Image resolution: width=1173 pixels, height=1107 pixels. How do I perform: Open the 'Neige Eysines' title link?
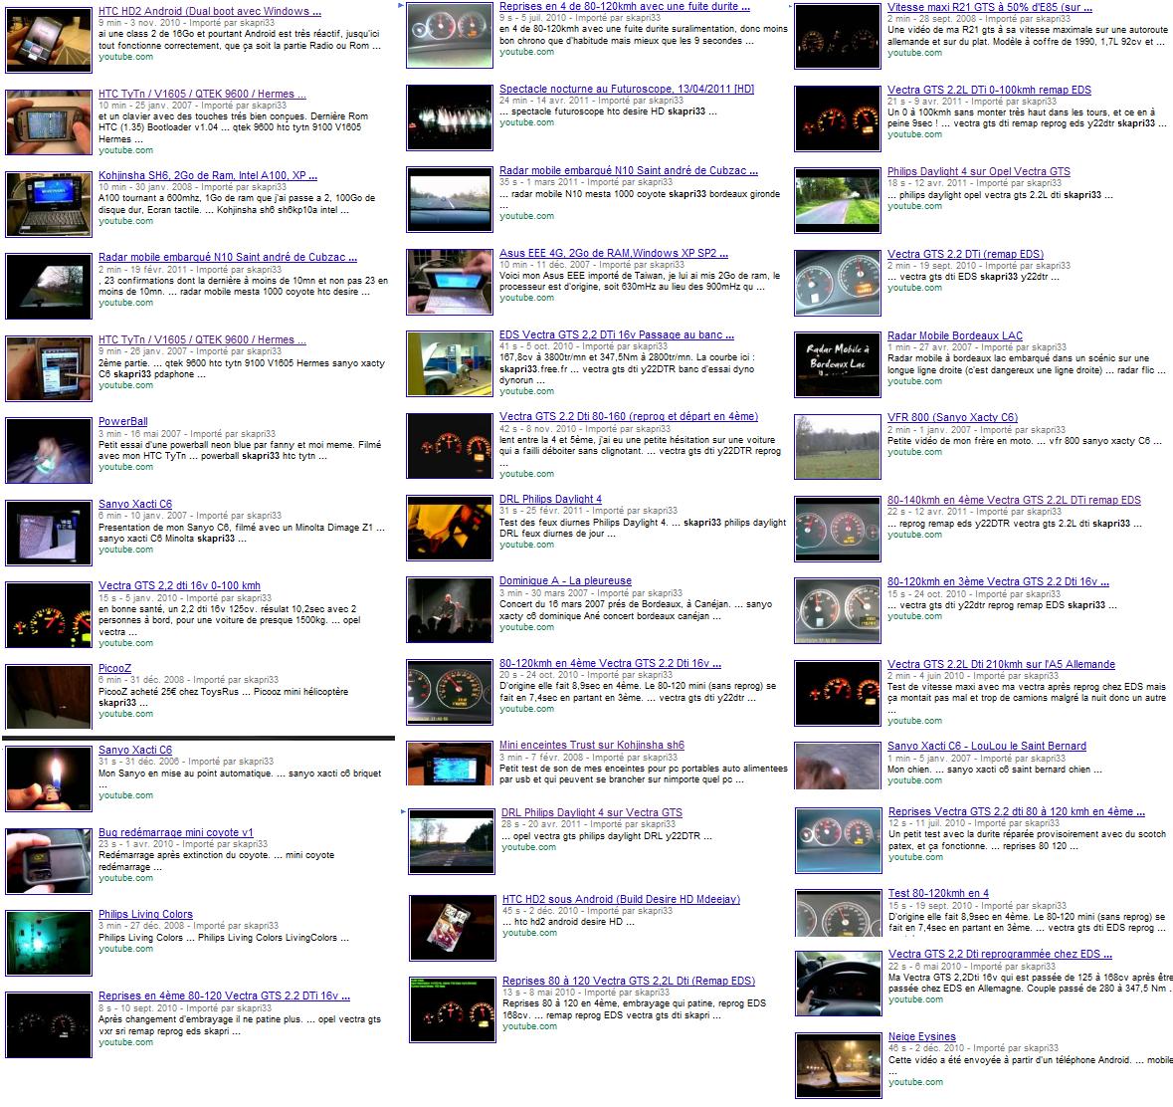click(x=921, y=1036)
